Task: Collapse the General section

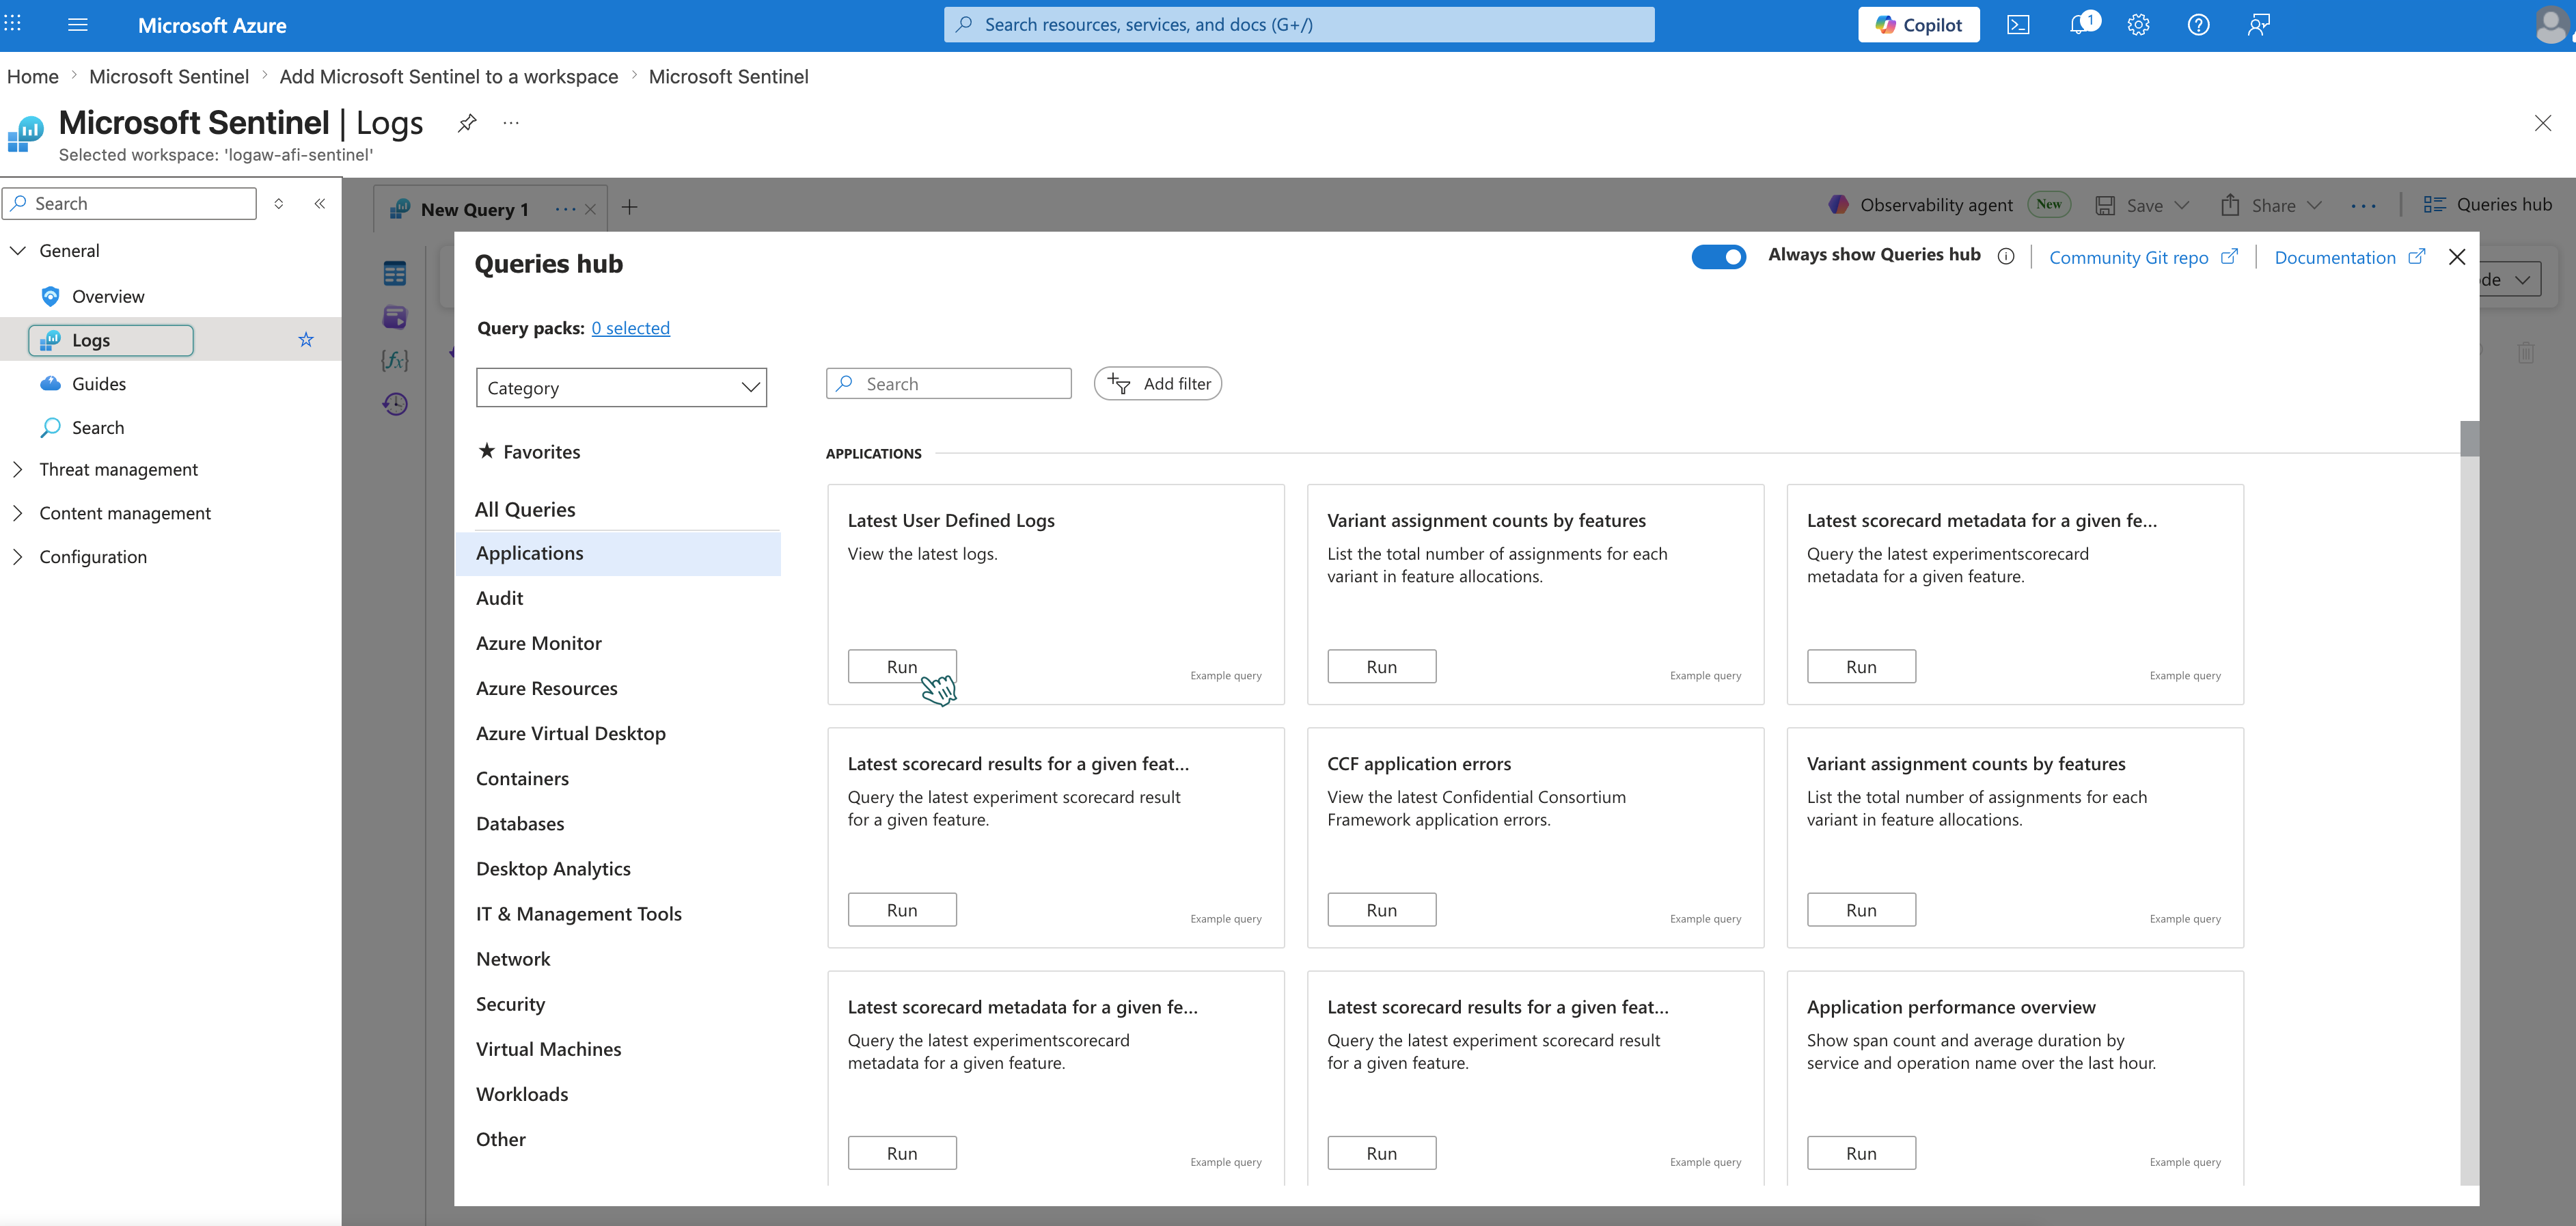Action: click(x=18, y=251)
